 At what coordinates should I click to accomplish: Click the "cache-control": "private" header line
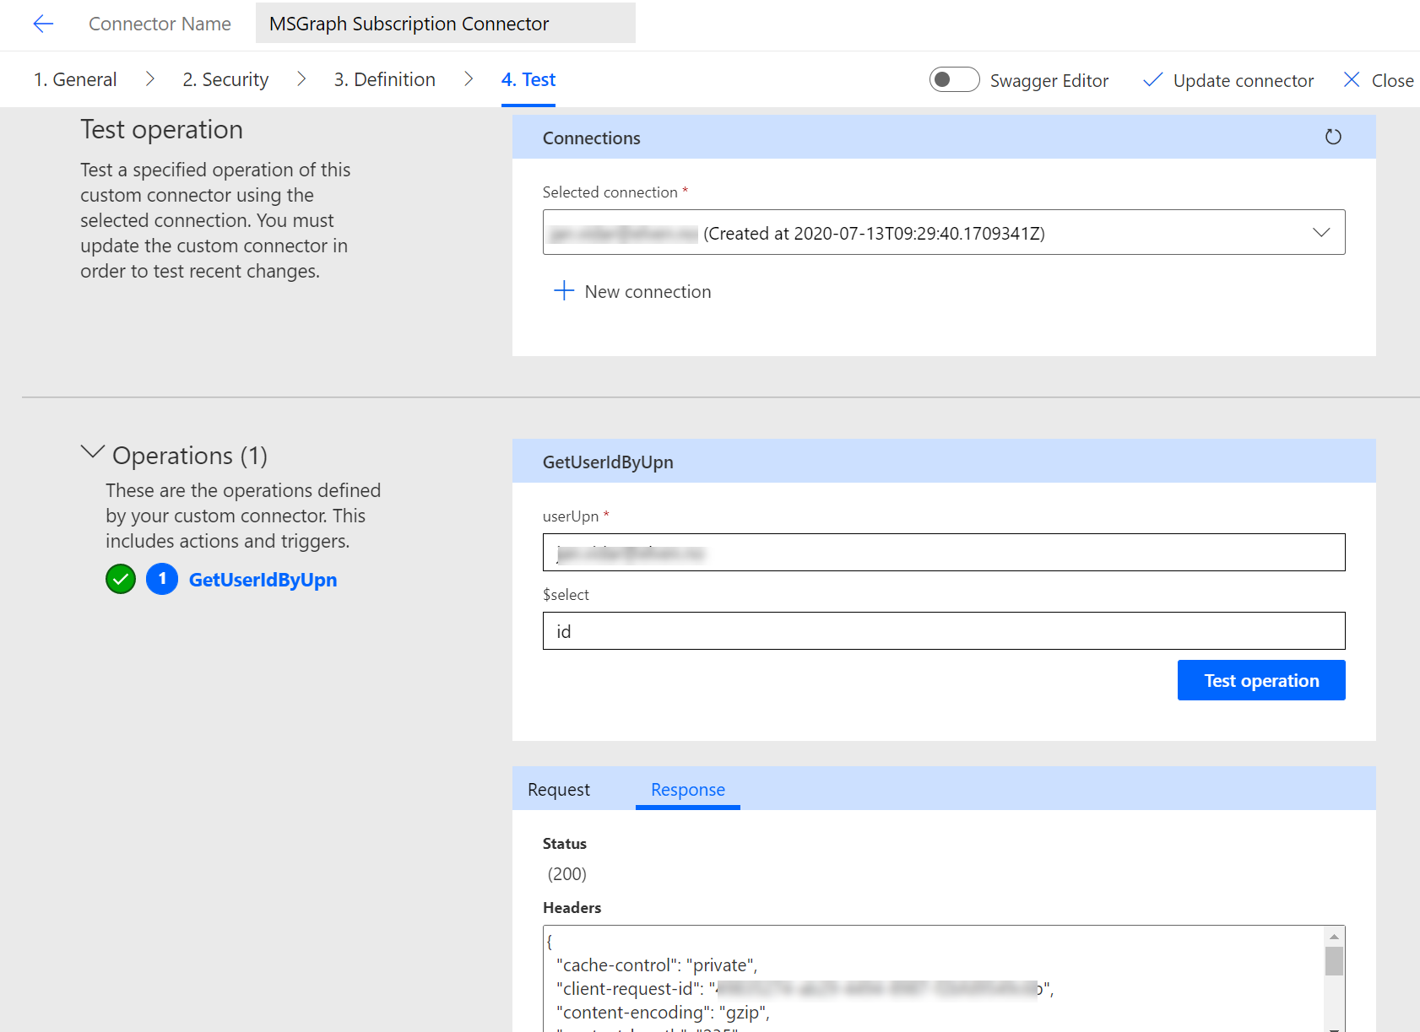[657, 965]
